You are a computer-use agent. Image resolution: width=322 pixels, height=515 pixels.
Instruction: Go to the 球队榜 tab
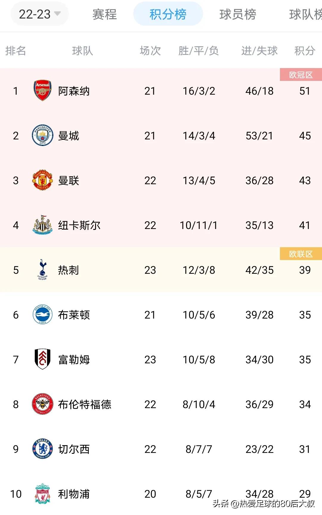point(305,14)
